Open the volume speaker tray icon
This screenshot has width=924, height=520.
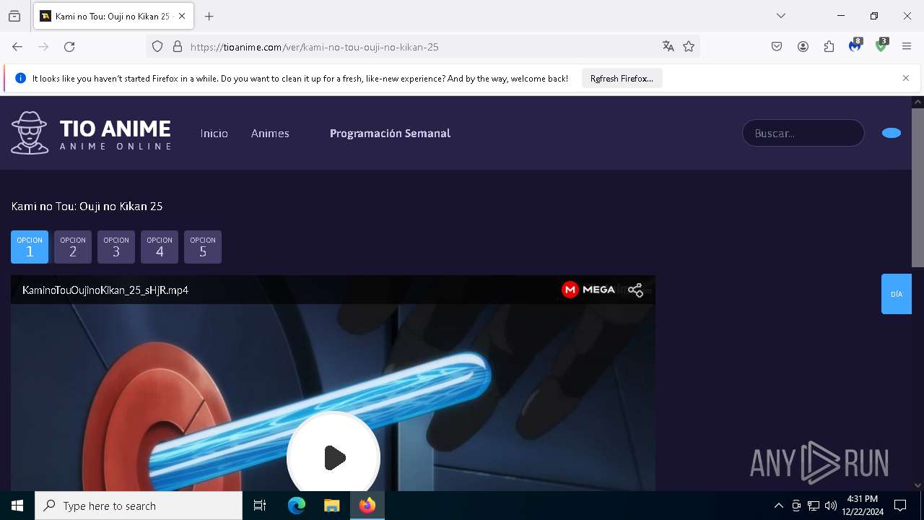831,506
